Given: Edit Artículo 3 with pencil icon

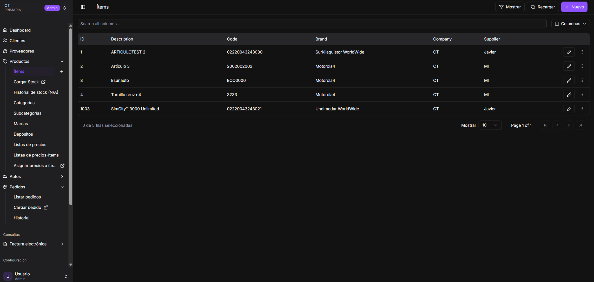Looking at the screenshot, I should pos(569,66).
